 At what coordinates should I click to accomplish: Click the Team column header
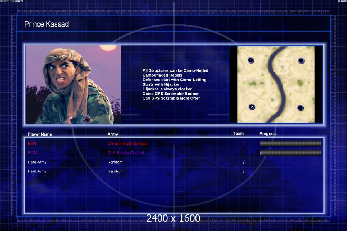[238, 134]
